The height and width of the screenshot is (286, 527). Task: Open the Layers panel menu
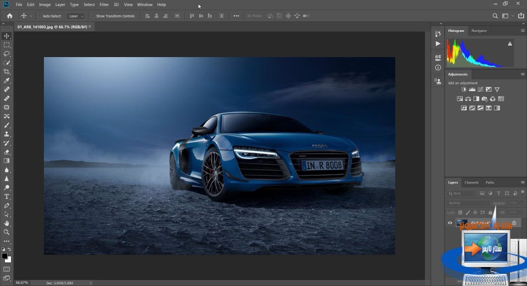(523, 182)
